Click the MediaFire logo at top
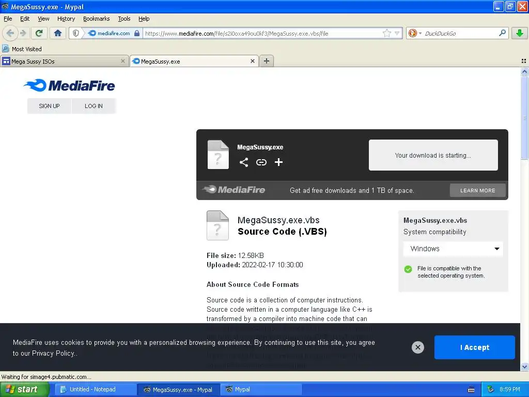Screen dimensions: 529x397 point(69,85)
